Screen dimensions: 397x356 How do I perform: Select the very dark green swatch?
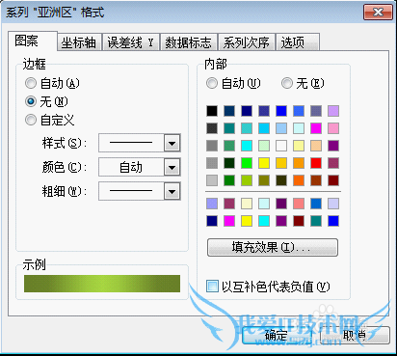tap(229, 163)
